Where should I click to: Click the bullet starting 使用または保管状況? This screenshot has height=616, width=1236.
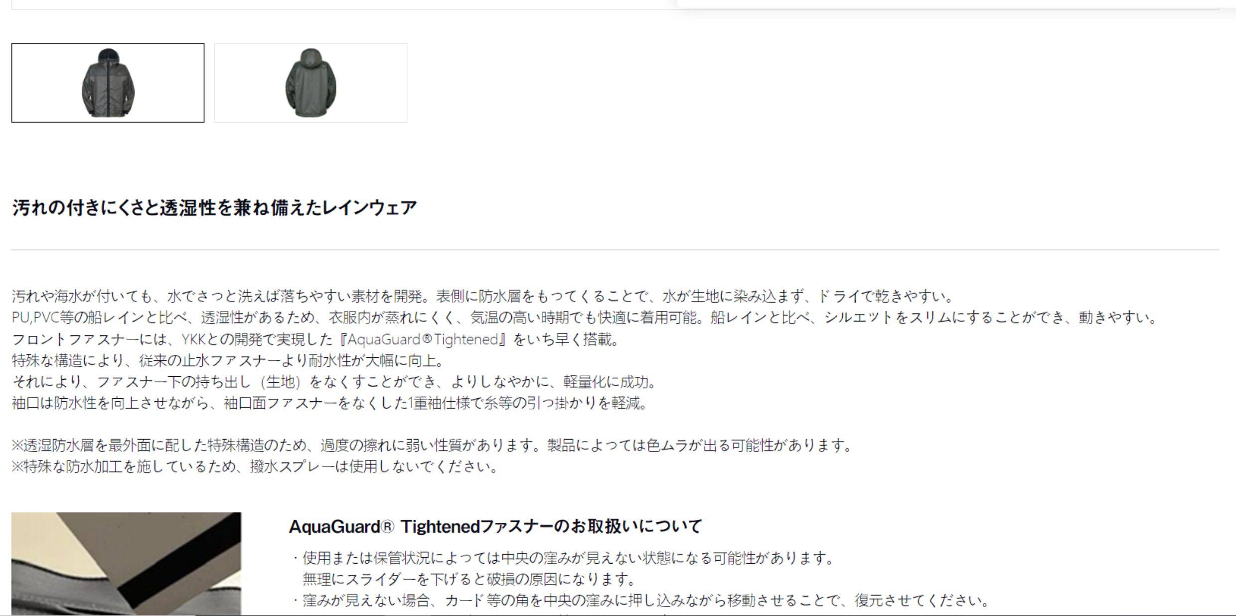(563, 558)
